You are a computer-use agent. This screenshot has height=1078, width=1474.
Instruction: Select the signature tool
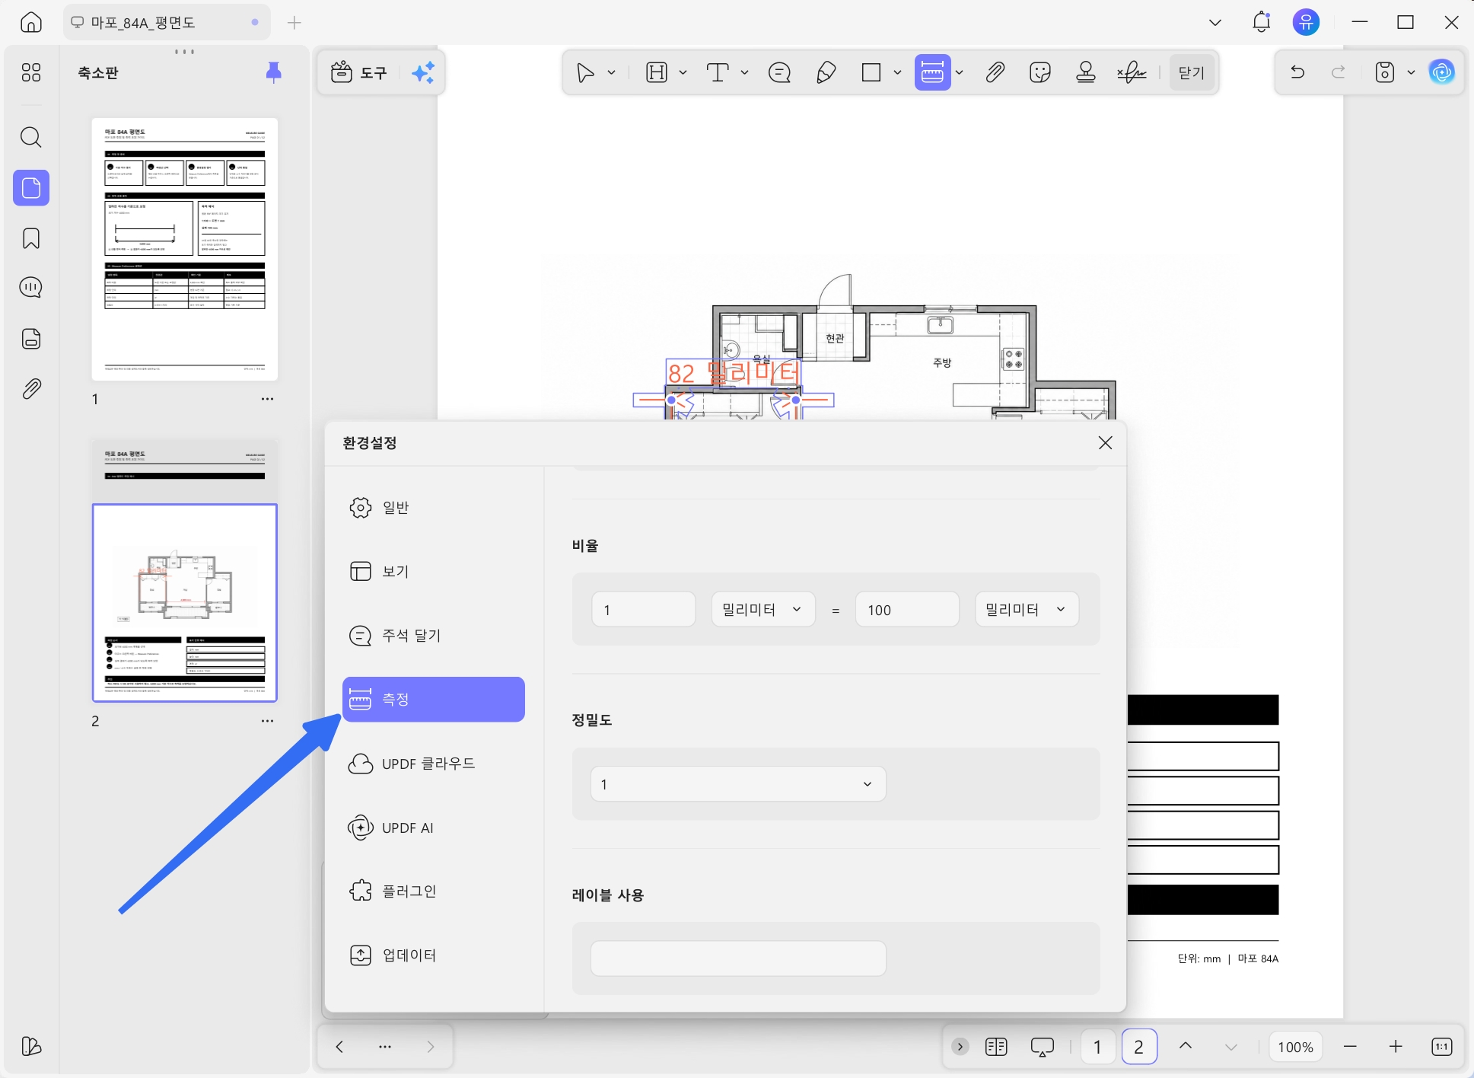point(1132,72)
